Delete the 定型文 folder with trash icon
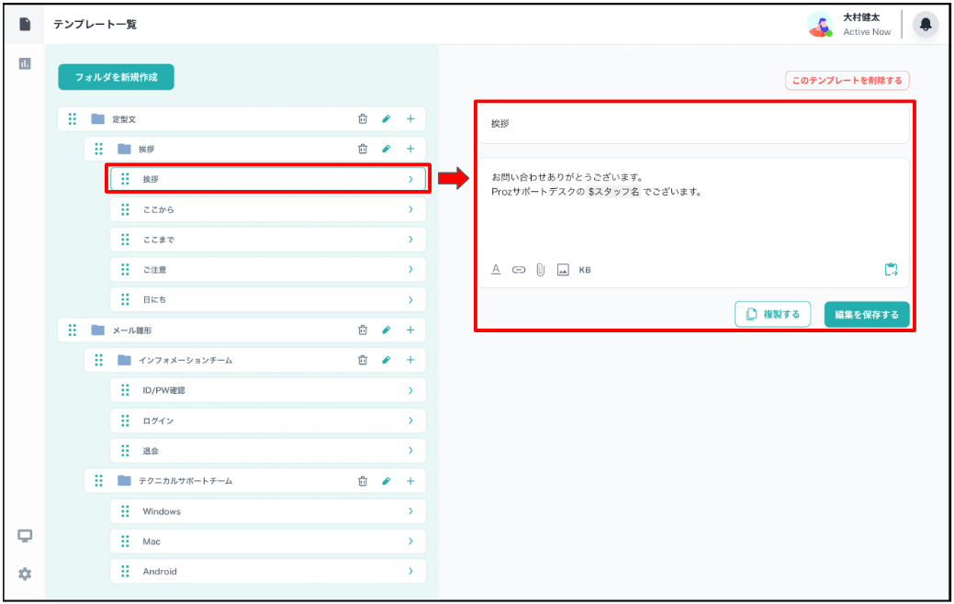 [363, 119]
